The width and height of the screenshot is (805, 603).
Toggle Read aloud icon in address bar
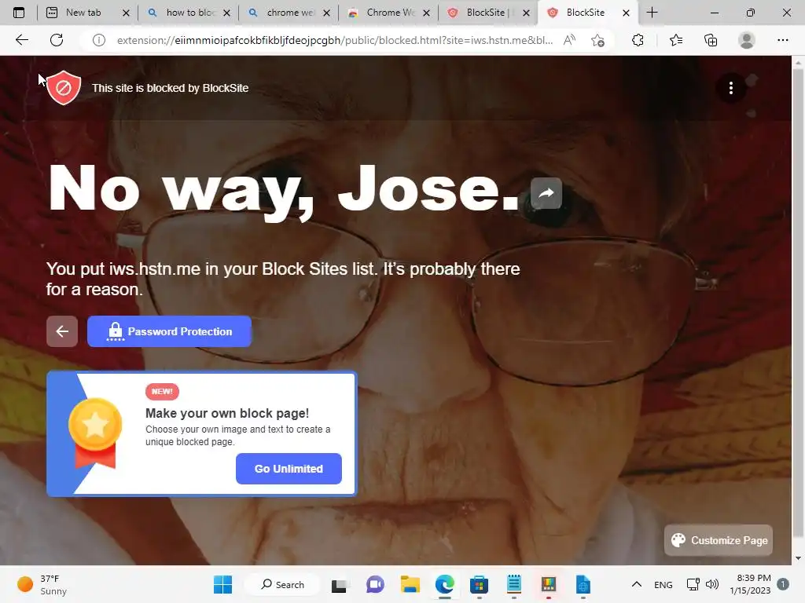click(569, 40)
